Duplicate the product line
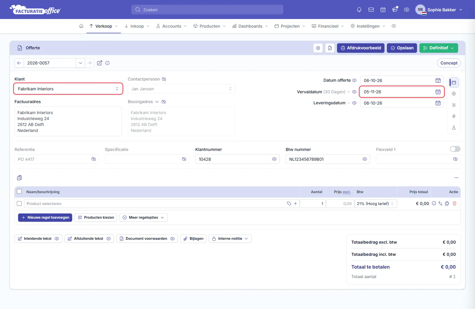Viewport: 475px width, 309px height. click(x=447, y=204)
